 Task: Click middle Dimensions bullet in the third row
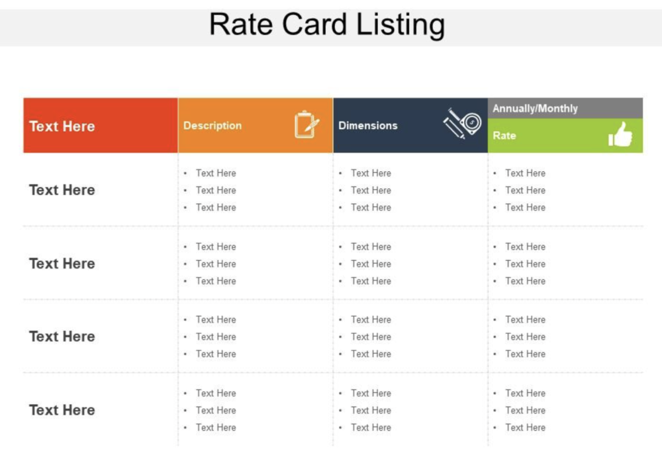click(371, 337)
